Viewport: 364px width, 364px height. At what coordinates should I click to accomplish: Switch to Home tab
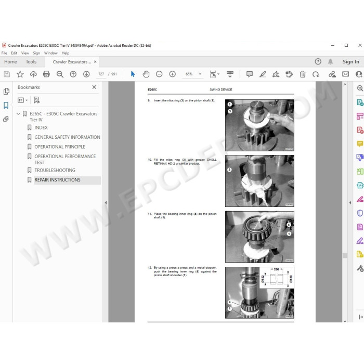coord(10,62)
